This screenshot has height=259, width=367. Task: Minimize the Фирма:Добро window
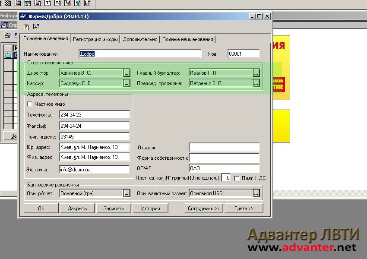(252, 16)
